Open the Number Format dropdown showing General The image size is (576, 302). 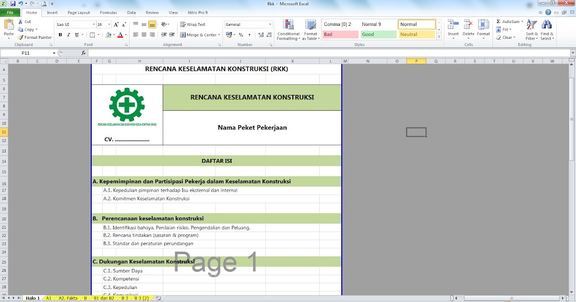coord(248,24)
